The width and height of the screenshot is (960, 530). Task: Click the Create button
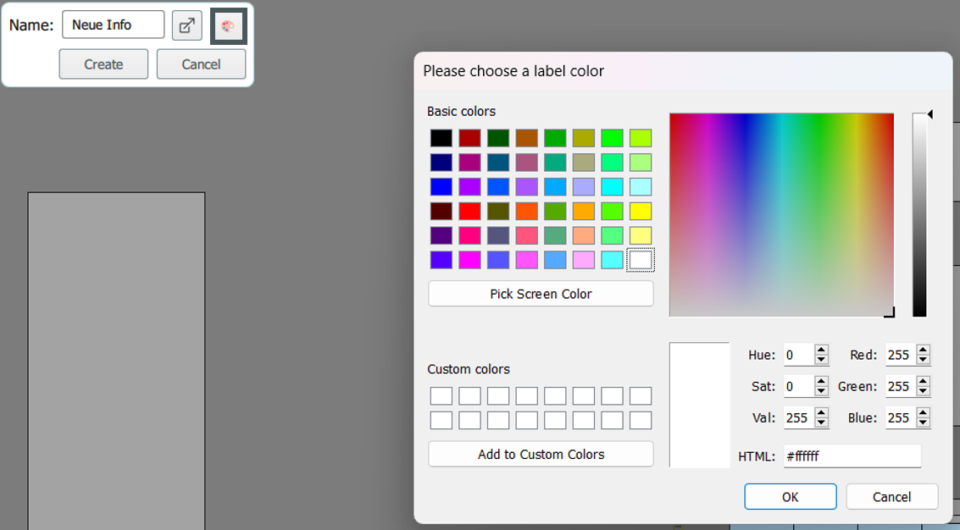pyautogui.click(x=103, y=63)
